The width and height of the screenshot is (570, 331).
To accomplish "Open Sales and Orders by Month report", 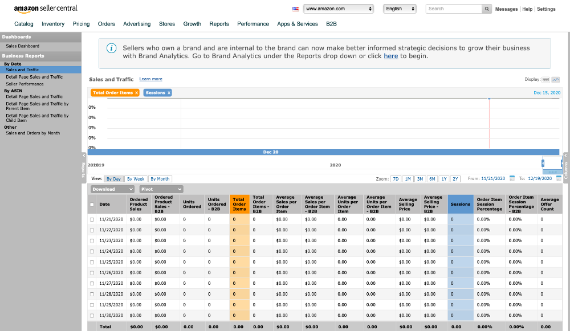I will pos(32,133).
